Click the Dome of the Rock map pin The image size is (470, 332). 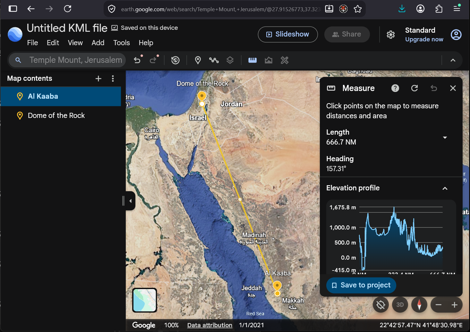pyautogui.click(x=202, y=96)
